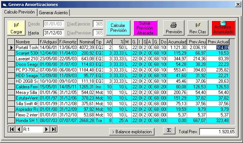This screenshot has height=143, width=243.
Task: Click the 667,07 Prev.Anu cell
Action: point(196,121)
